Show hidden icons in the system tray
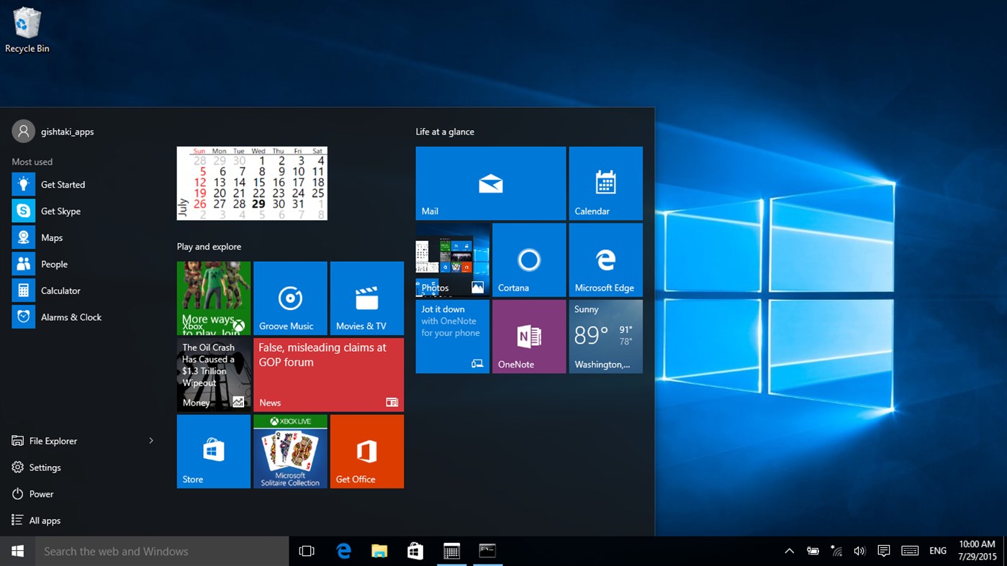The height and width of the screenshot is (566, 1007). pos(789,550)
